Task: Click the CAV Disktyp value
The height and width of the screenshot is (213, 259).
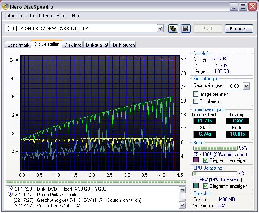Action: (x=238, y=121)
